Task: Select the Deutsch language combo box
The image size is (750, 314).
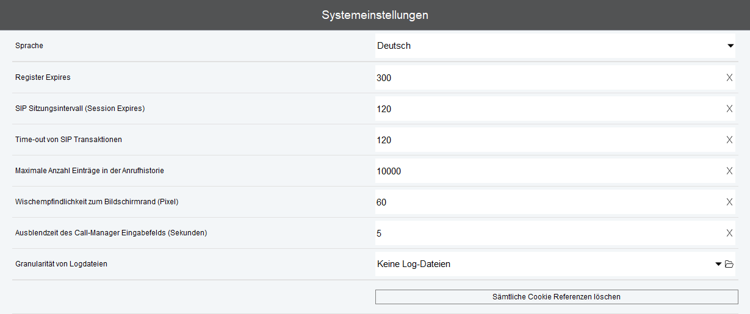Action: click(543, 46)
